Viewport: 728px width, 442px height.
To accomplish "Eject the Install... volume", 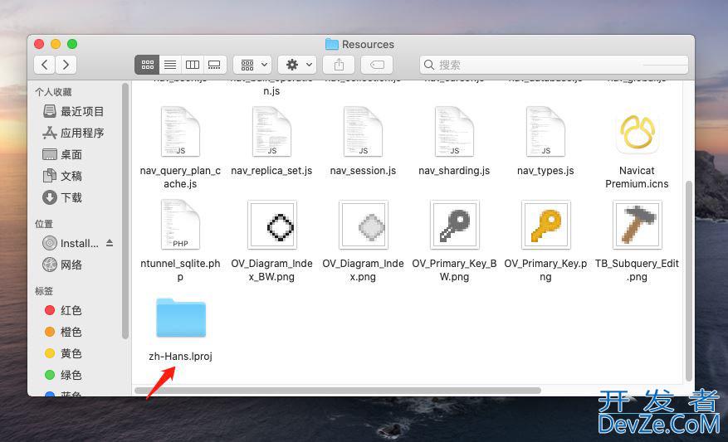I will tap(110, 243).
